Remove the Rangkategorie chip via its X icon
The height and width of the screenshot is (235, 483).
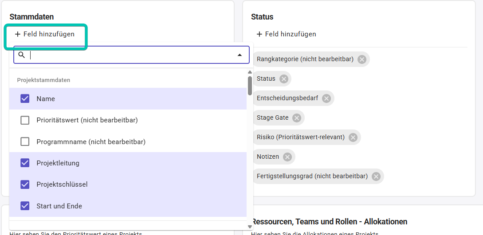coord(362,59)
